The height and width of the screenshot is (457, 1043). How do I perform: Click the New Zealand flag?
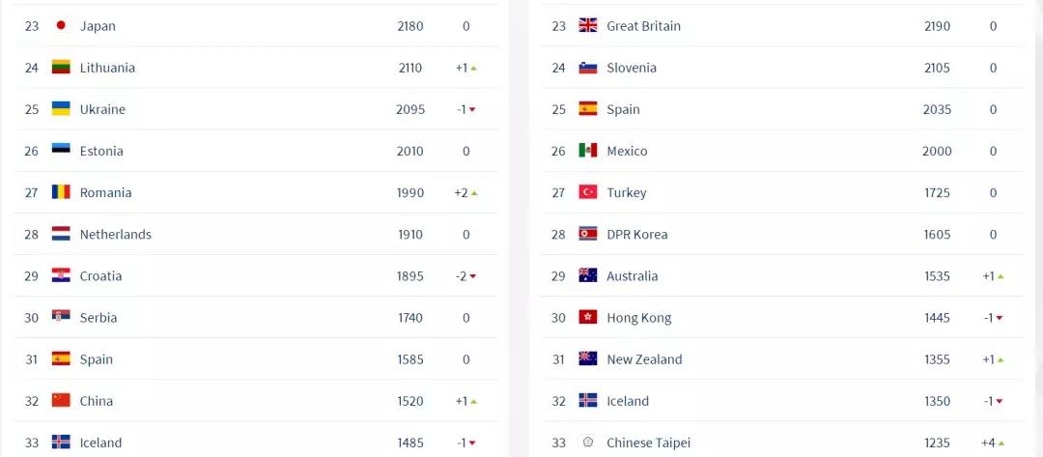tap(587, 358)
